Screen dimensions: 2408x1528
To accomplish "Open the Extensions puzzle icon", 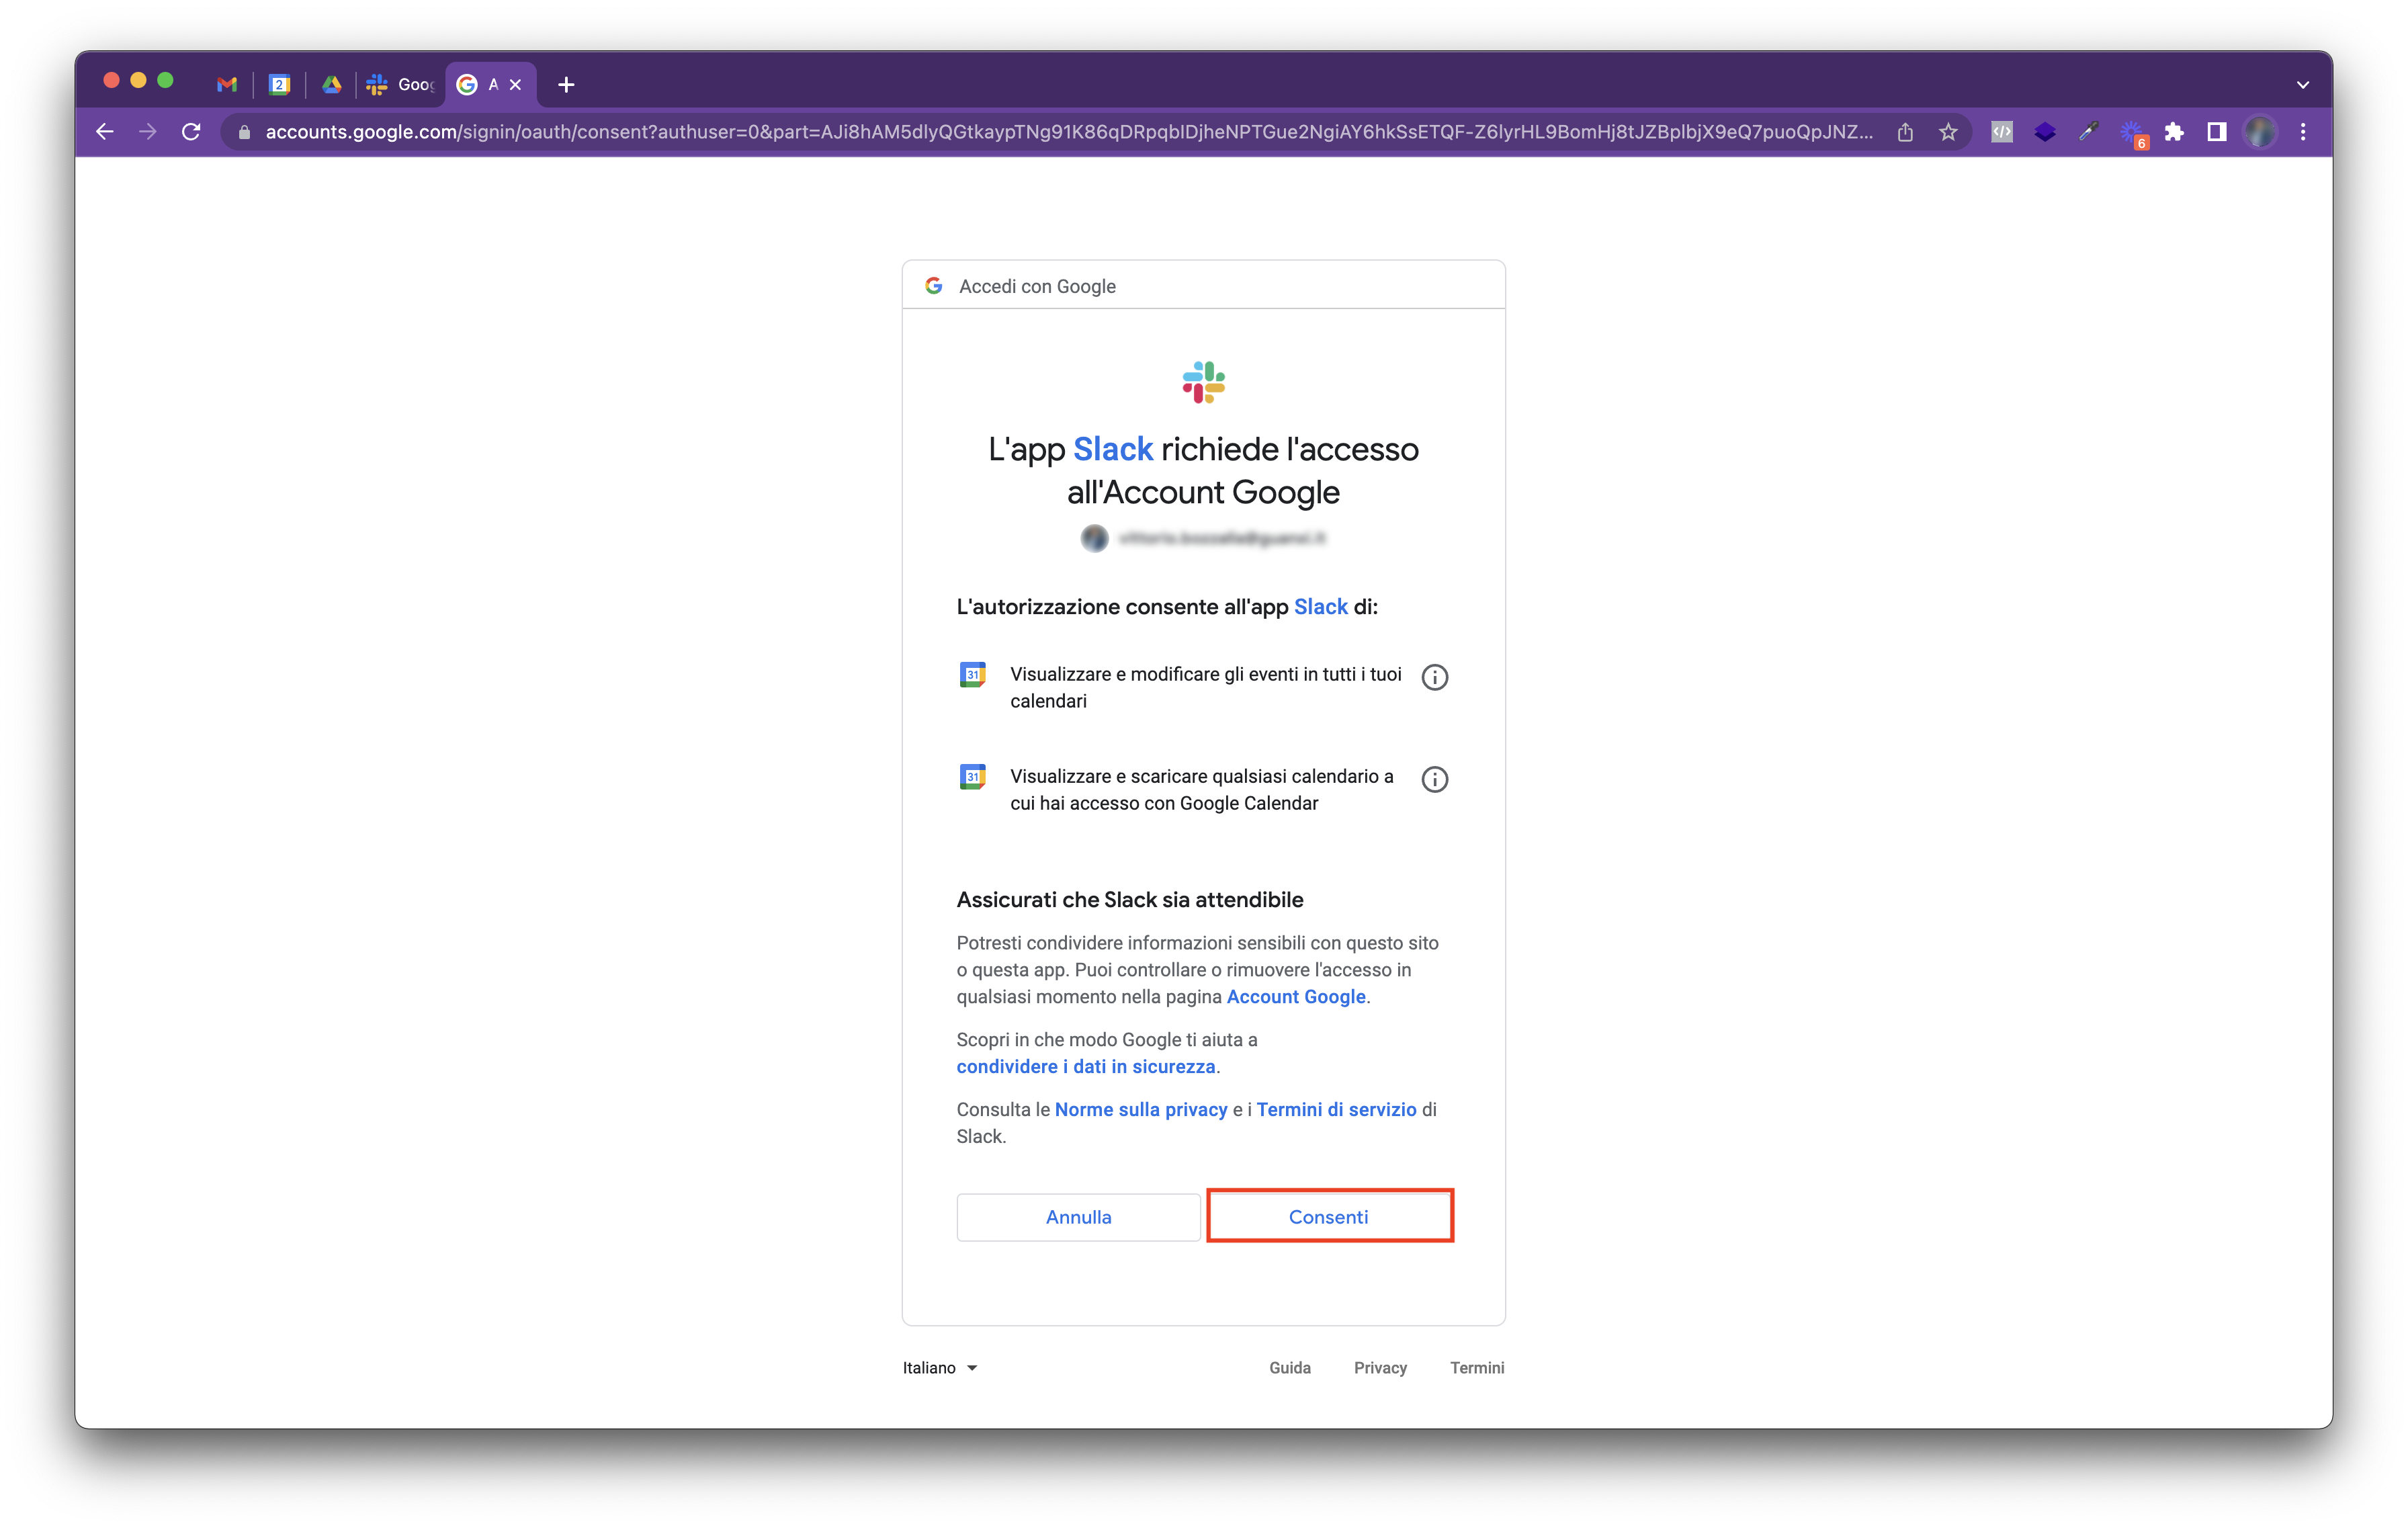I will tap(2174, 132).
